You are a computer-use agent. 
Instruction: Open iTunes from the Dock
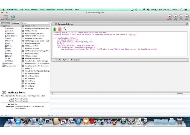[78, 121]
